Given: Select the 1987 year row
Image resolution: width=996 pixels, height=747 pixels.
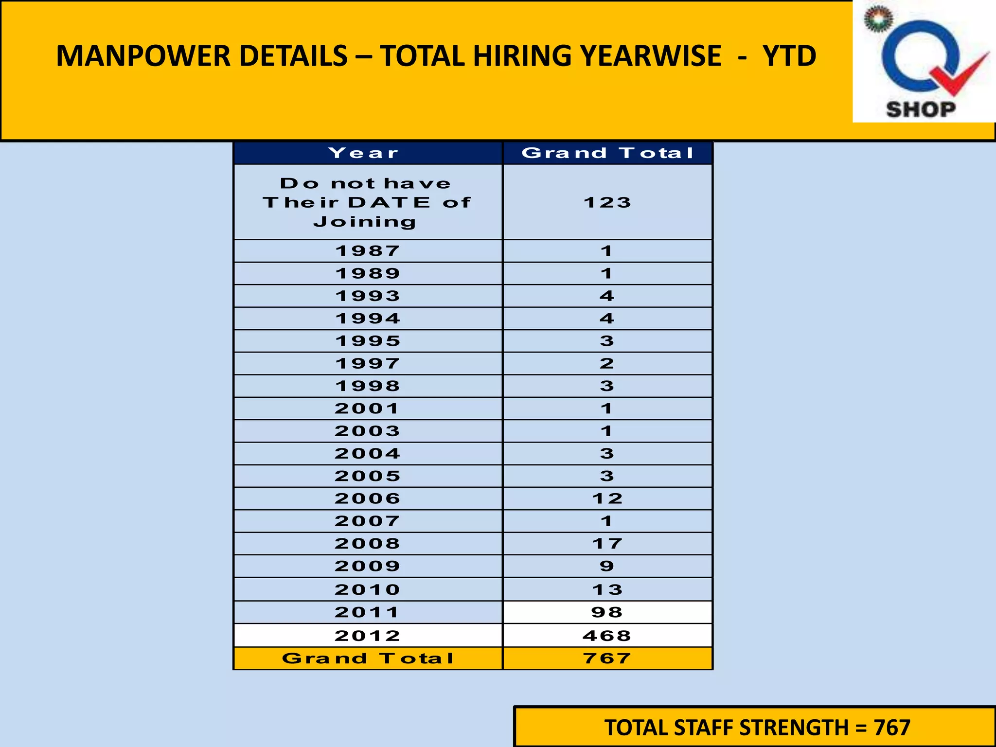Looking at the screenshot, I should (368, 251).
